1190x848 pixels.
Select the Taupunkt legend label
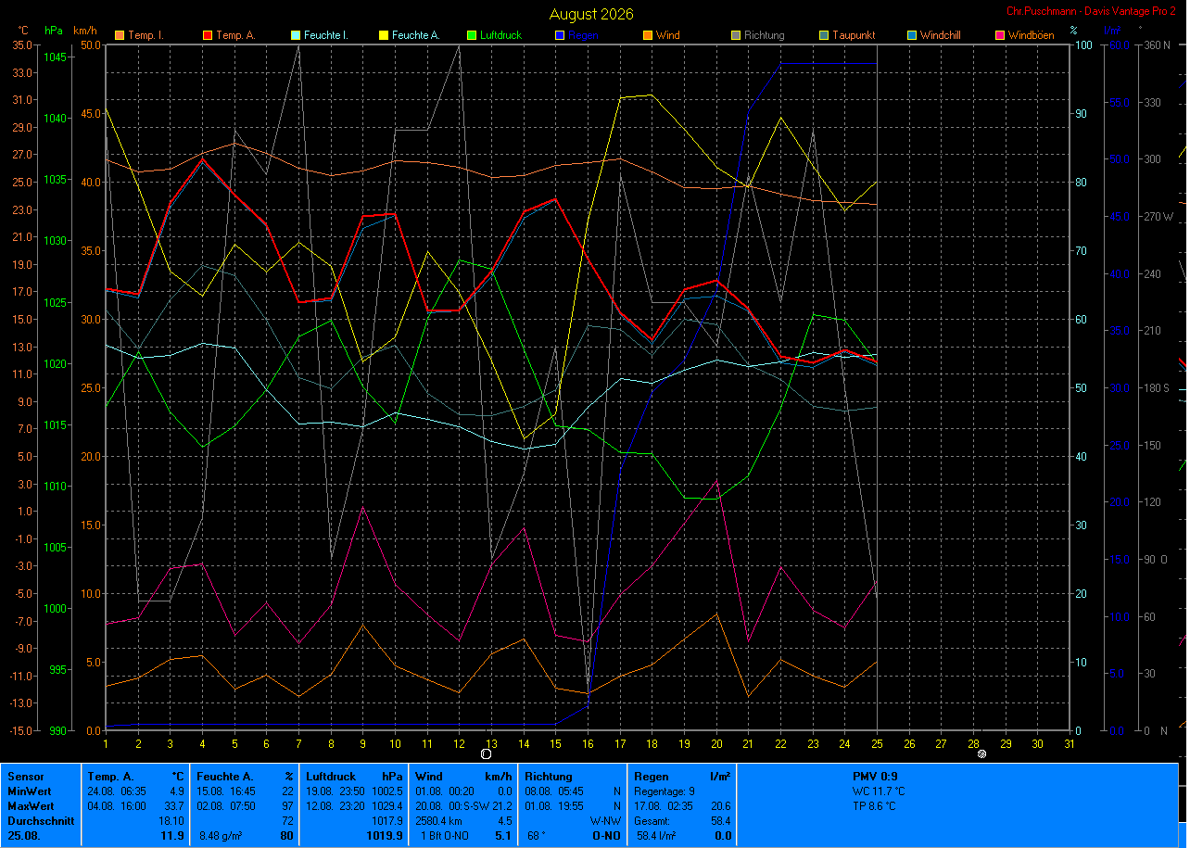tap(853, 36)
